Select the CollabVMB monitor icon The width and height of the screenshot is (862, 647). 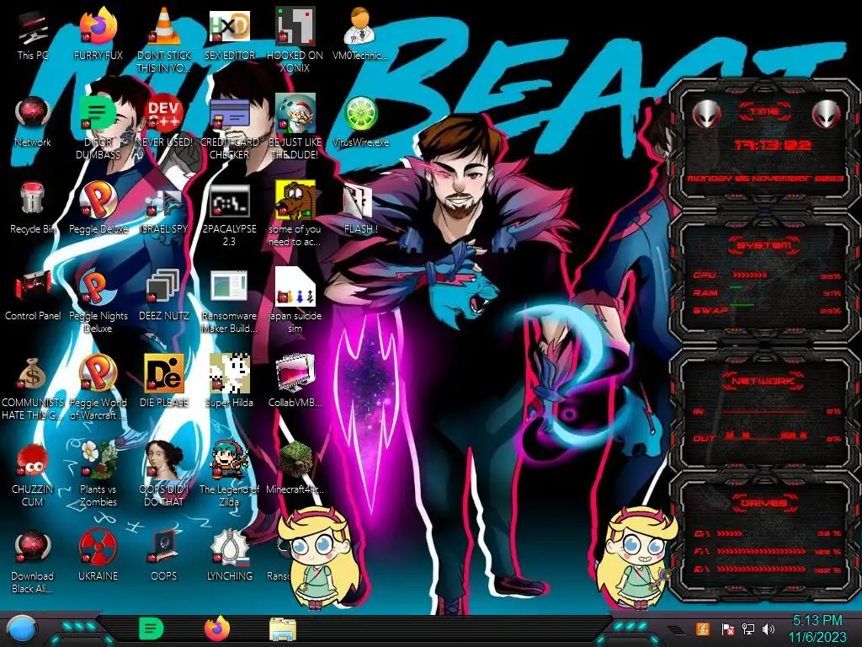tap(295, 382)
